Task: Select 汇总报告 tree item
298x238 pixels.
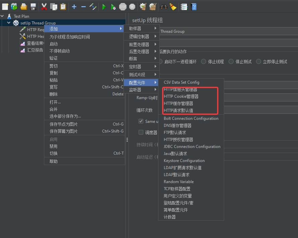Action: (x=35, y=50)
